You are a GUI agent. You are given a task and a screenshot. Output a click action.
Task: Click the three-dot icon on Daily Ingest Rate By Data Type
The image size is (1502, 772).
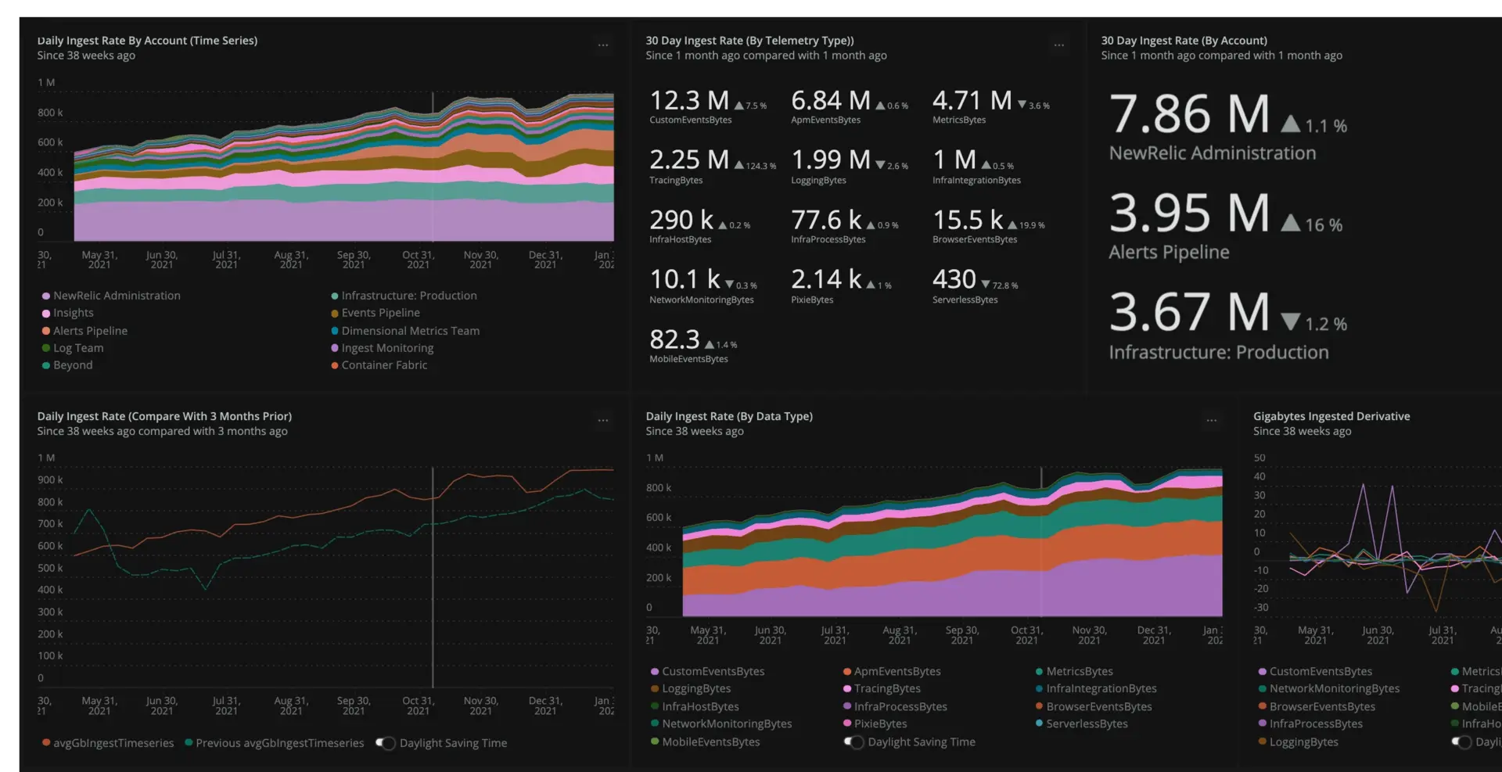point(1211,421)
